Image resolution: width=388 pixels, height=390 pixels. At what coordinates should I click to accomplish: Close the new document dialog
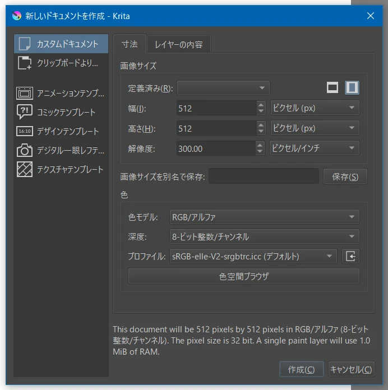(x=371, y=16)
